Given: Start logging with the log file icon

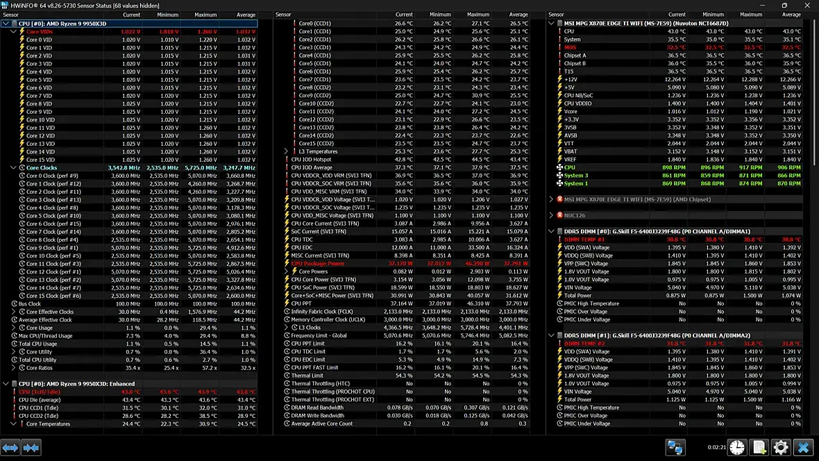Looking at the screenshot, I should pyautogui.click(x=759, y=447).
